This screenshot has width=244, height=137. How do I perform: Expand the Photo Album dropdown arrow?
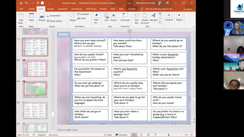click(x=65, y=21)
